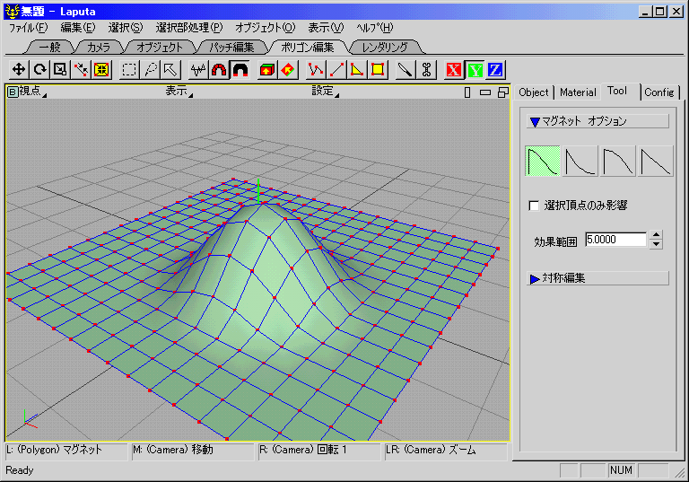Viewport: 689px width, 482px height.
Task: Switch to the パッチ編集 toolbar tab
Action: tap(231, 47)
